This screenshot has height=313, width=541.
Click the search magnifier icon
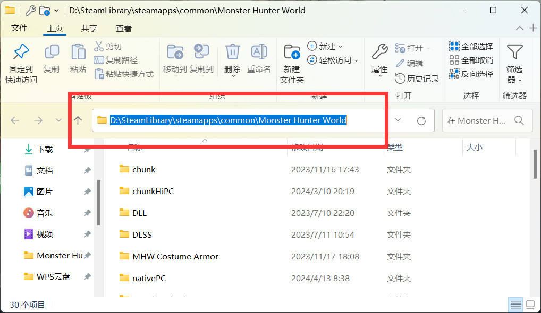tap(519, 120)
